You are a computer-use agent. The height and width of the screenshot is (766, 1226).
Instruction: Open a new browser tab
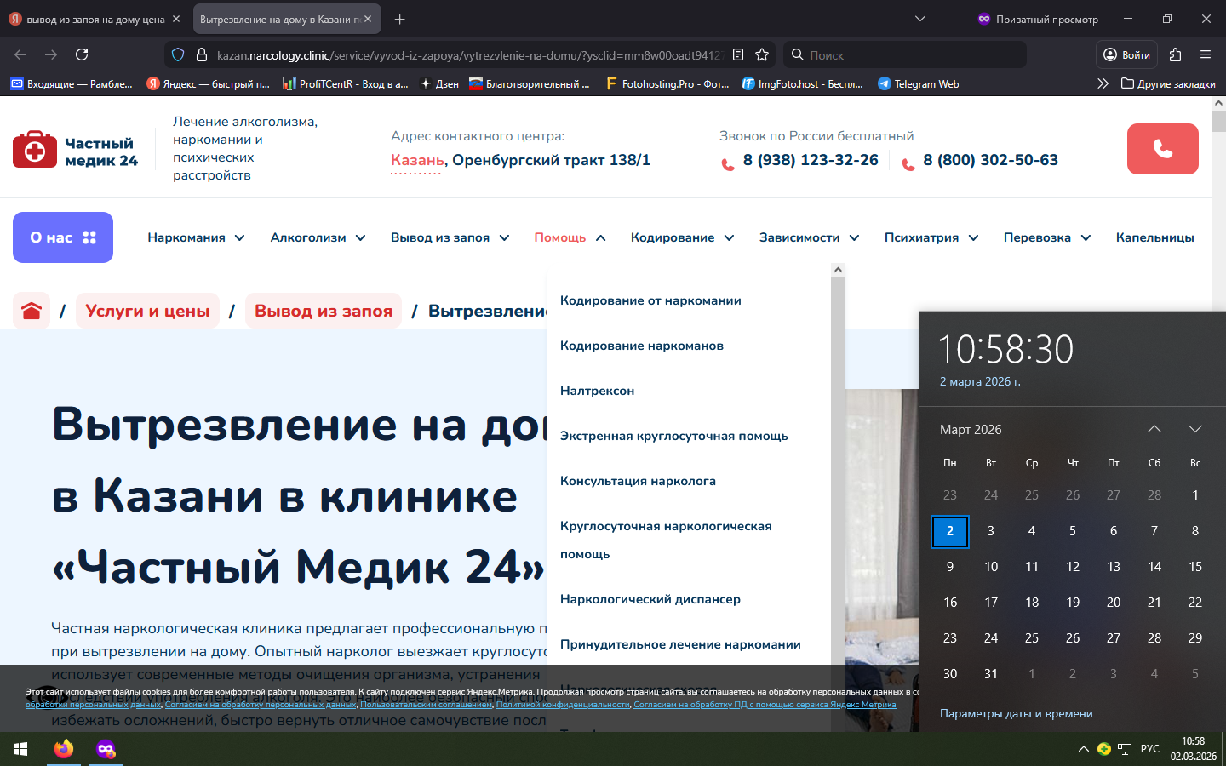[x=400, y=19]
